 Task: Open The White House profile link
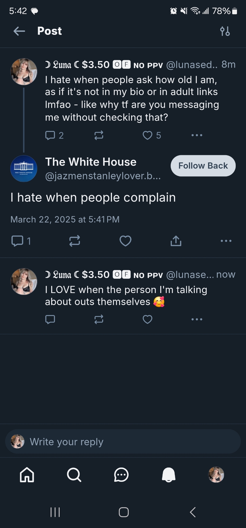point(91,162)
